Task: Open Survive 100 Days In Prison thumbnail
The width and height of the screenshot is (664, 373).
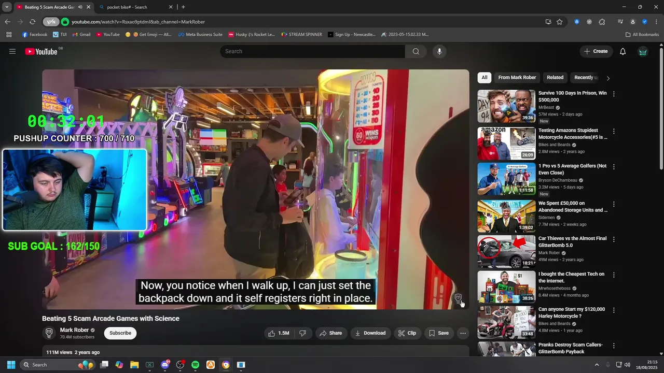Action: [x=506, y=106]
